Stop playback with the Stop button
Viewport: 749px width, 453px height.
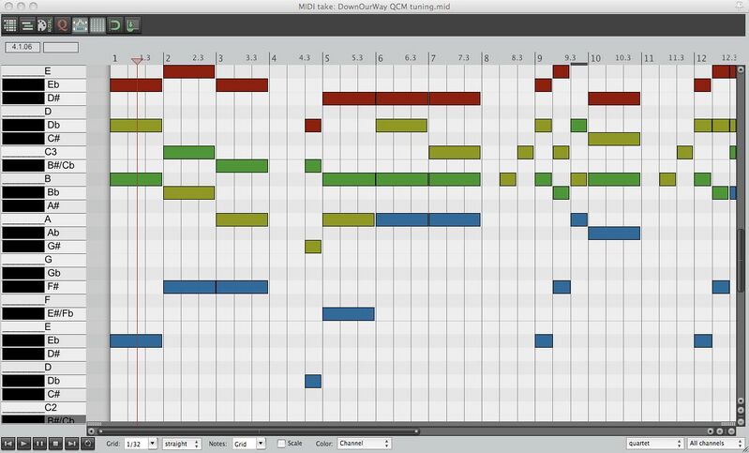[x=55, y=444]
